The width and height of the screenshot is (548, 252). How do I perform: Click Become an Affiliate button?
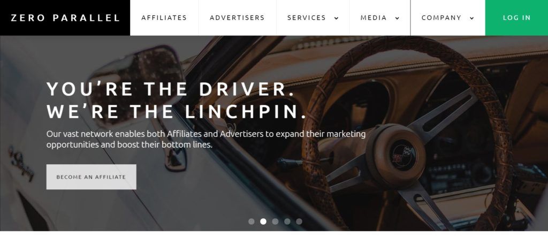91,177
